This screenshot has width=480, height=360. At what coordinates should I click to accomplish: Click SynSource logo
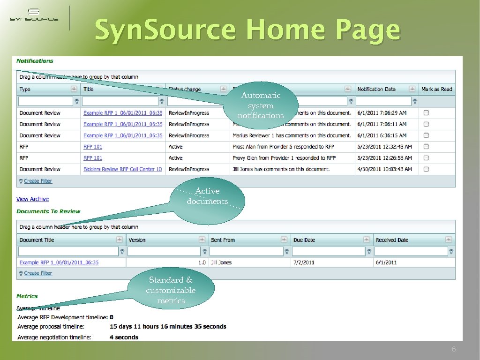[x=34, y=15]
